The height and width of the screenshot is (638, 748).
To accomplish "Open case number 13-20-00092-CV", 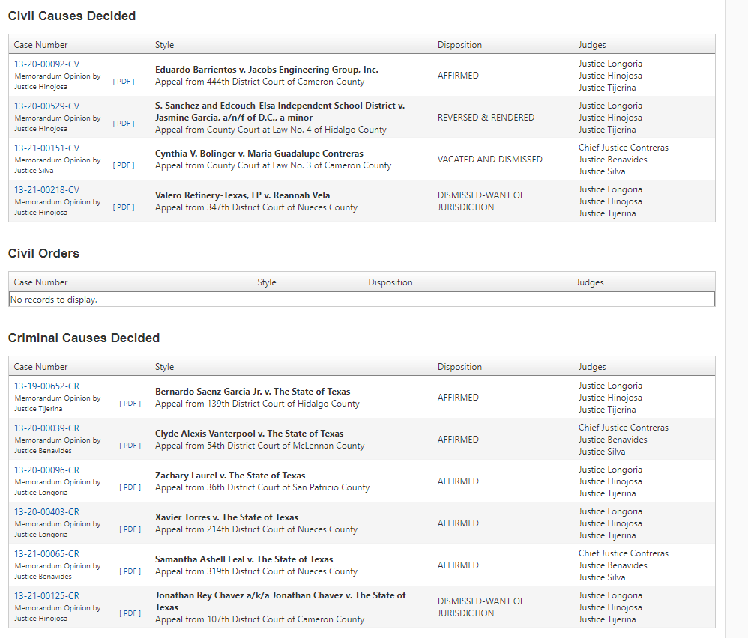I will pos(46,64).
